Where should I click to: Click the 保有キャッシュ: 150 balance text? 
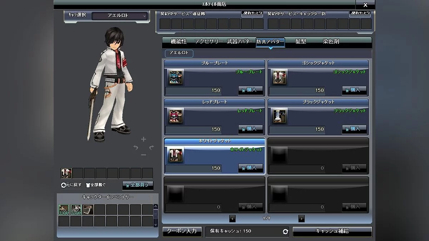coord(230,231)
